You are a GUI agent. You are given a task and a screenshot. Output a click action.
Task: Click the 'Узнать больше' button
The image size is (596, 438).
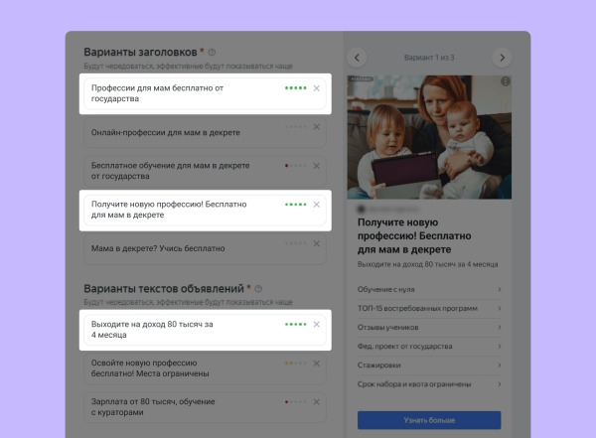click(x=428, y=420)
